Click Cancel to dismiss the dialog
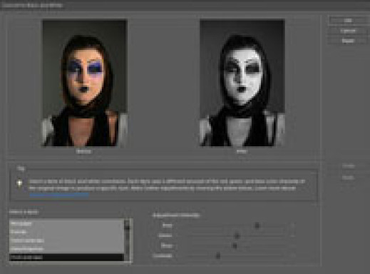 click(x=348, y=31)
